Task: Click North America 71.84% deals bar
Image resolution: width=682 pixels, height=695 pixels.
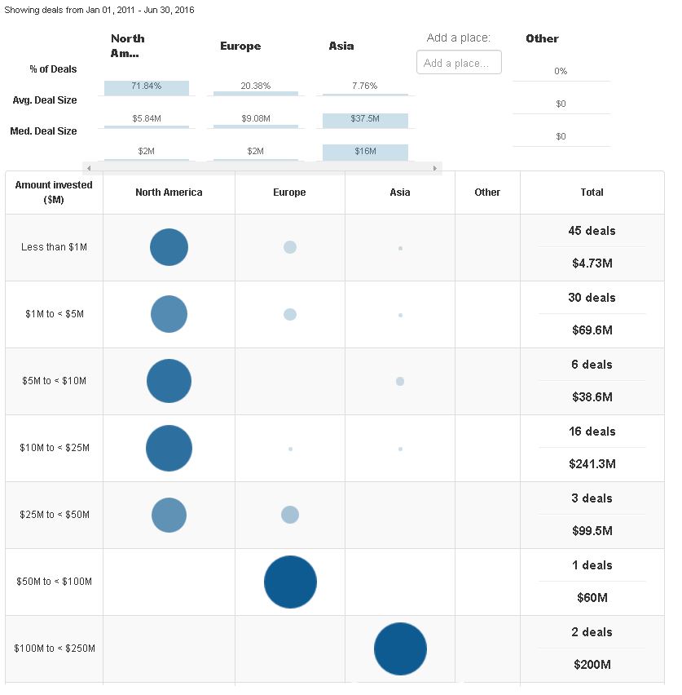Action: [147, 87]
